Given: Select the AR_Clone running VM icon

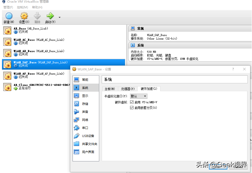Looking at the screenshot, I should pos(7,87).
